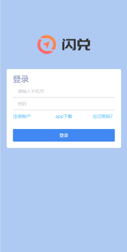
Task: Click the 闪 character in the logo
Action: (x=69, y=44)
